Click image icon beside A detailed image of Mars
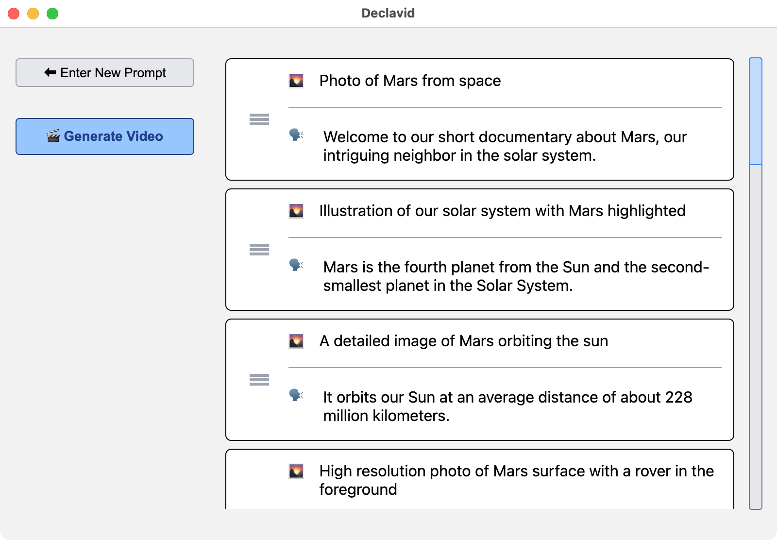The width and height of the screenshot is (777, 540). coord(296,341)
